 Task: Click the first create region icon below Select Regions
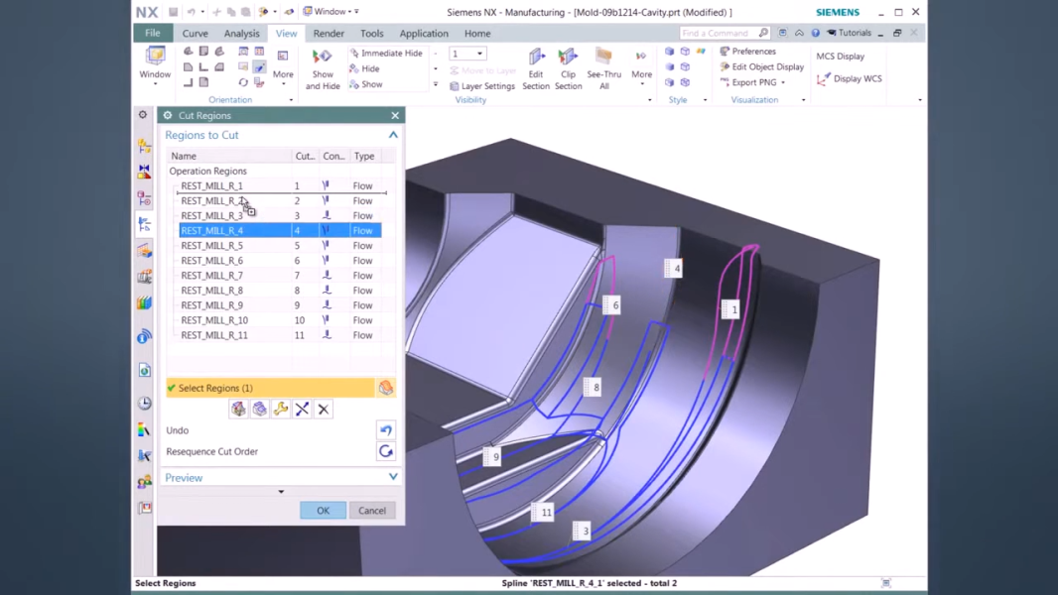(238, 409)
